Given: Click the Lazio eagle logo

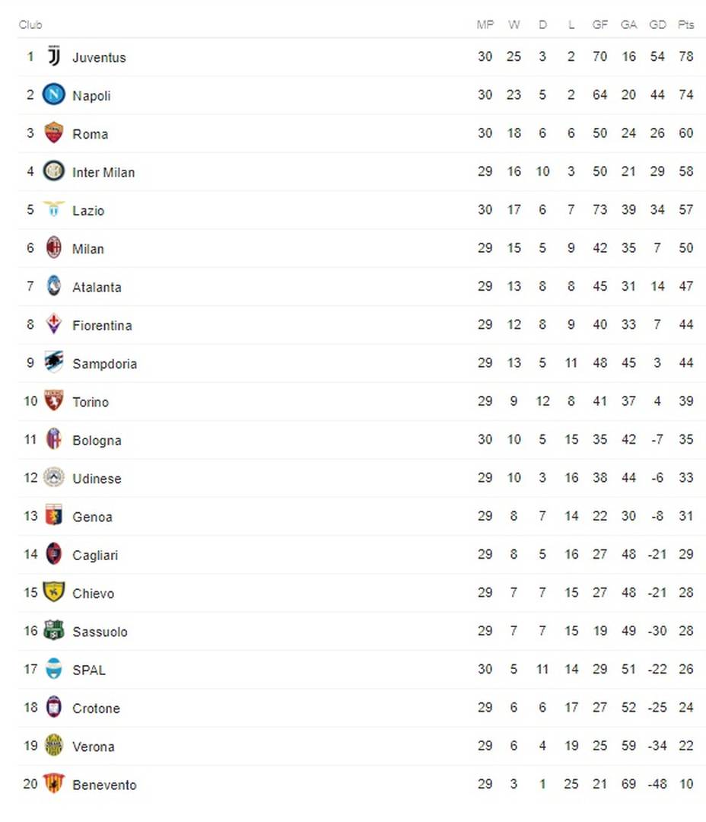Looking at the screenshot, I should coord(53,209).
